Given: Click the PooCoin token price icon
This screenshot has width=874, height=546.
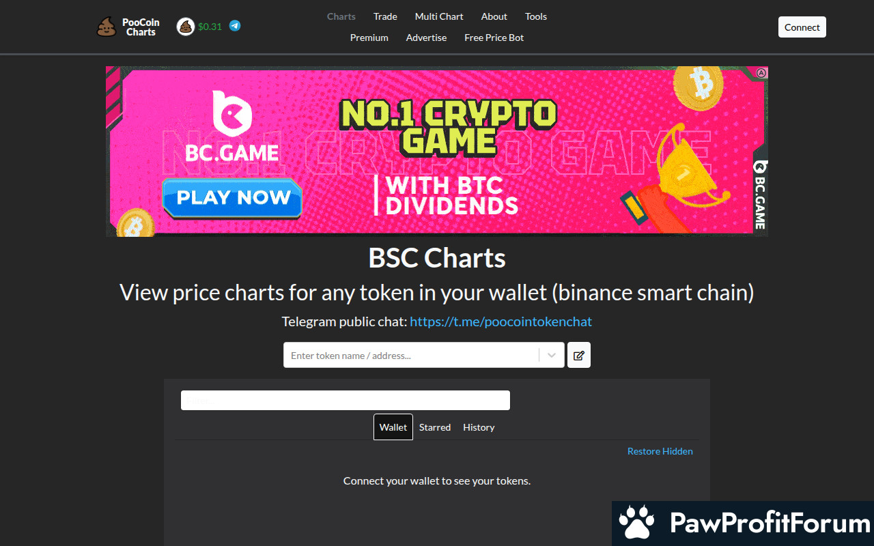Looking at the screenshot, I should [x=186, y=27].
